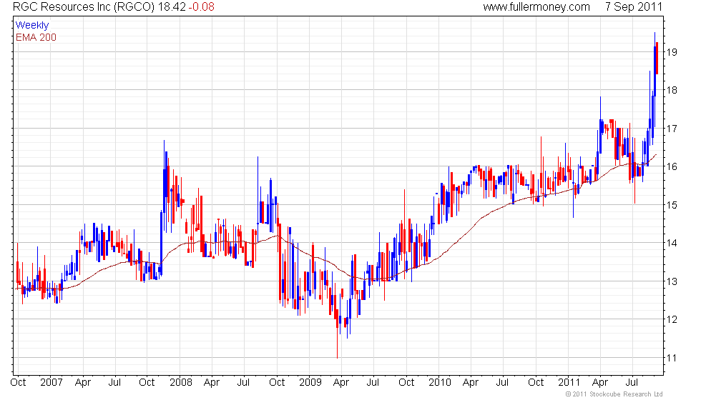Click the 'Jul' label between 2008 and 2009
The height and width of the screenshot is (400, 701).
click(243, 382)
